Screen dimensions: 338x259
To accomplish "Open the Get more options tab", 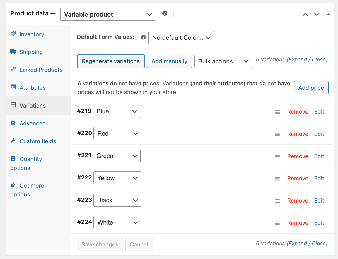I will [x=39, y=190].
